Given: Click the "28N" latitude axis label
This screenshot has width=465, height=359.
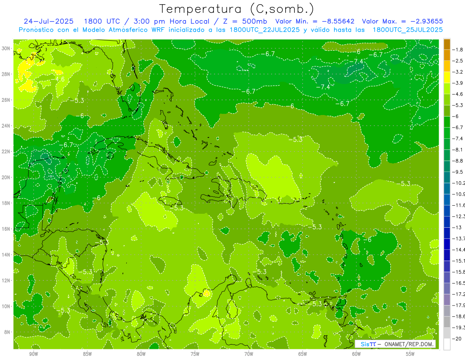Looking at the screenshot, I should tap(6, 74).
